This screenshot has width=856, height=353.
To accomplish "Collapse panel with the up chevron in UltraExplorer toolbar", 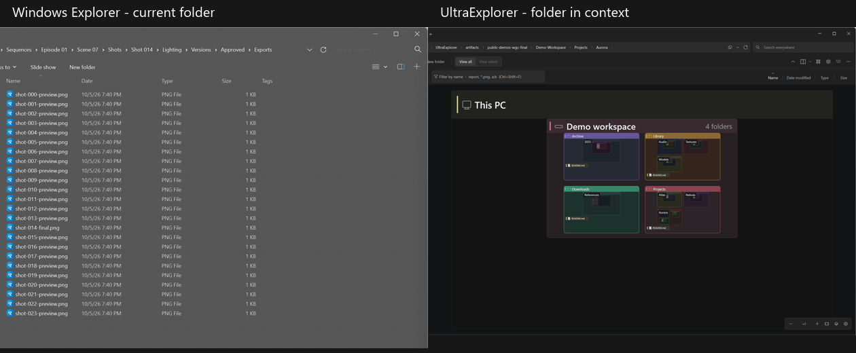I will (793, 62).
